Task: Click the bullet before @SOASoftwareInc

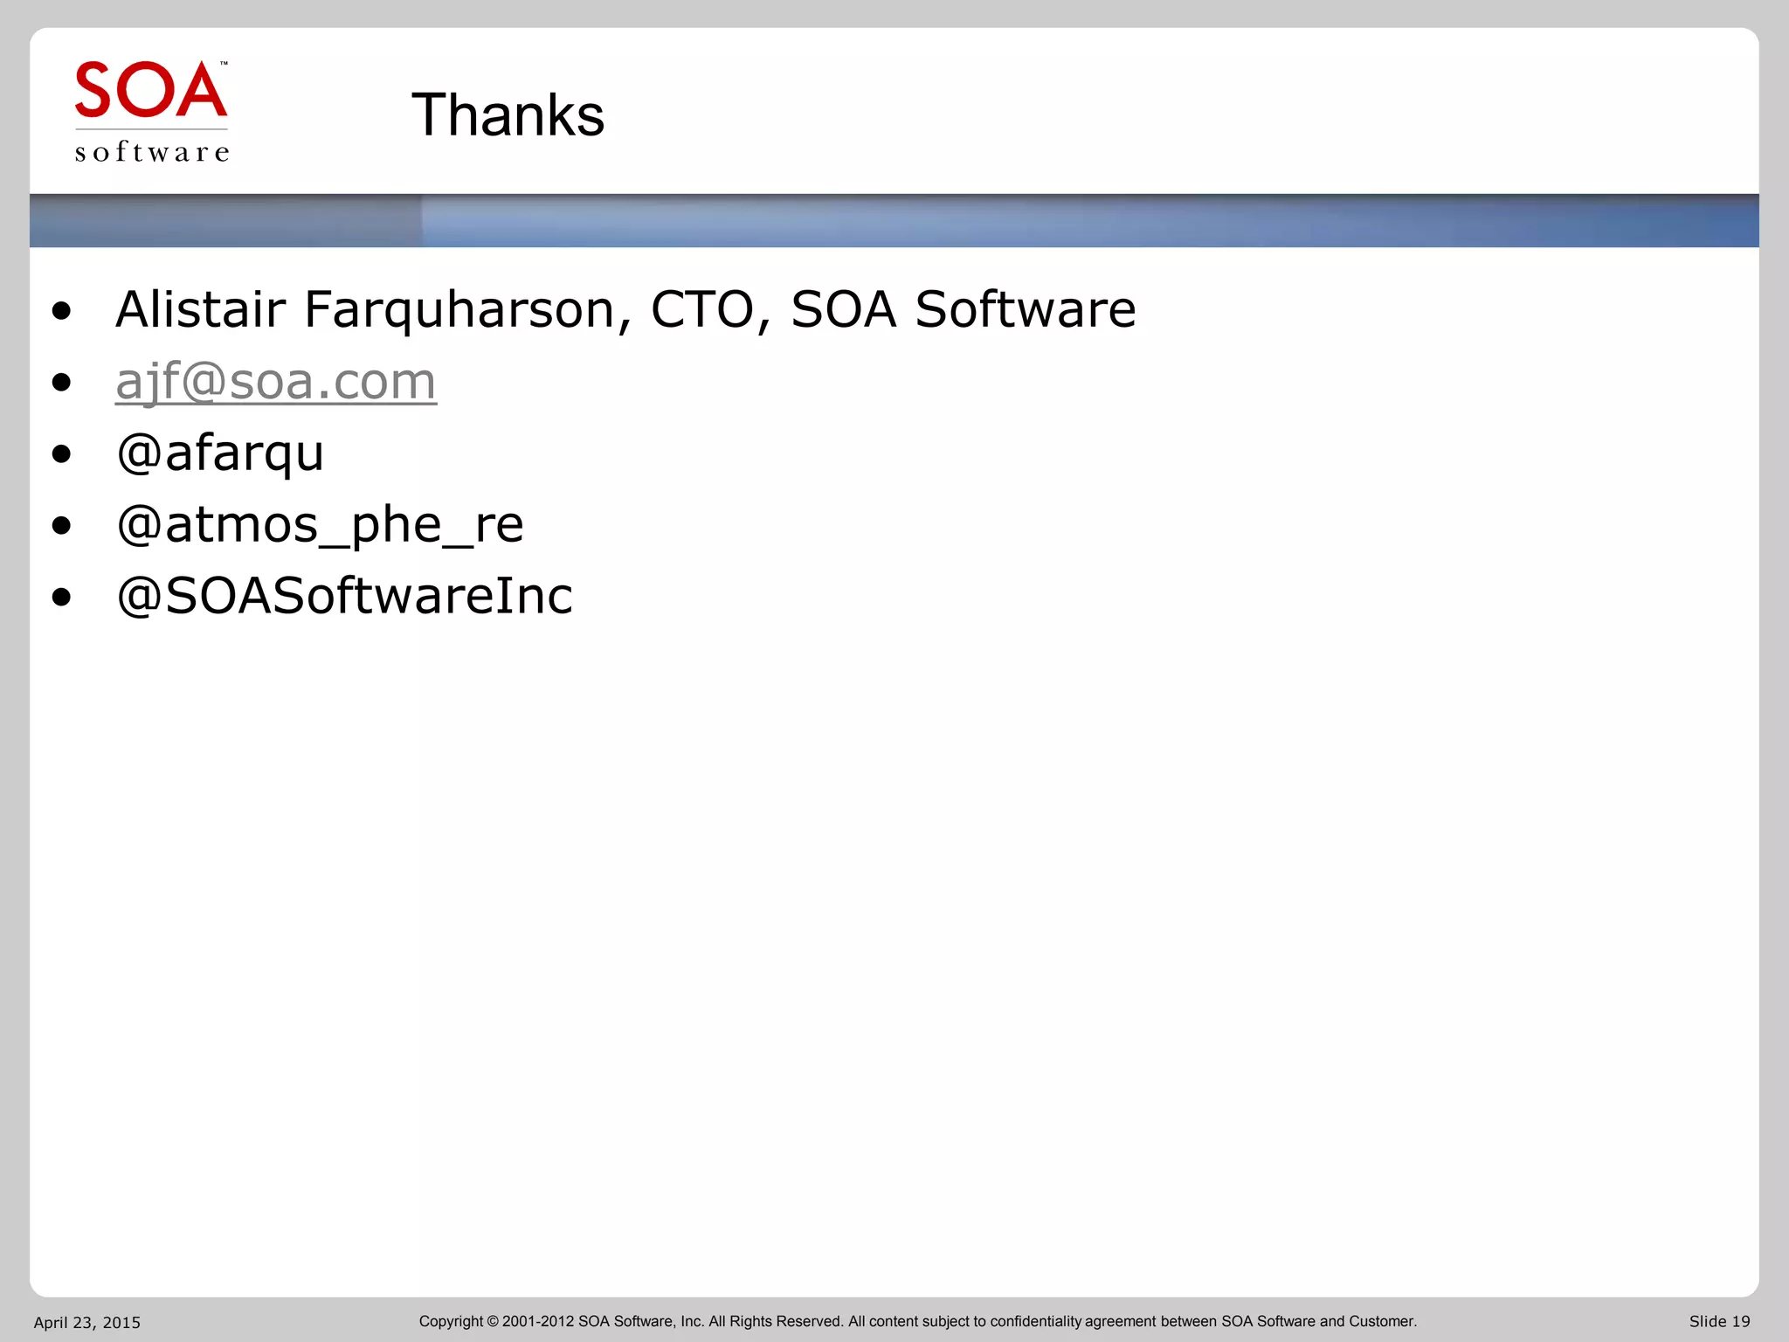Action: point(61,597)
